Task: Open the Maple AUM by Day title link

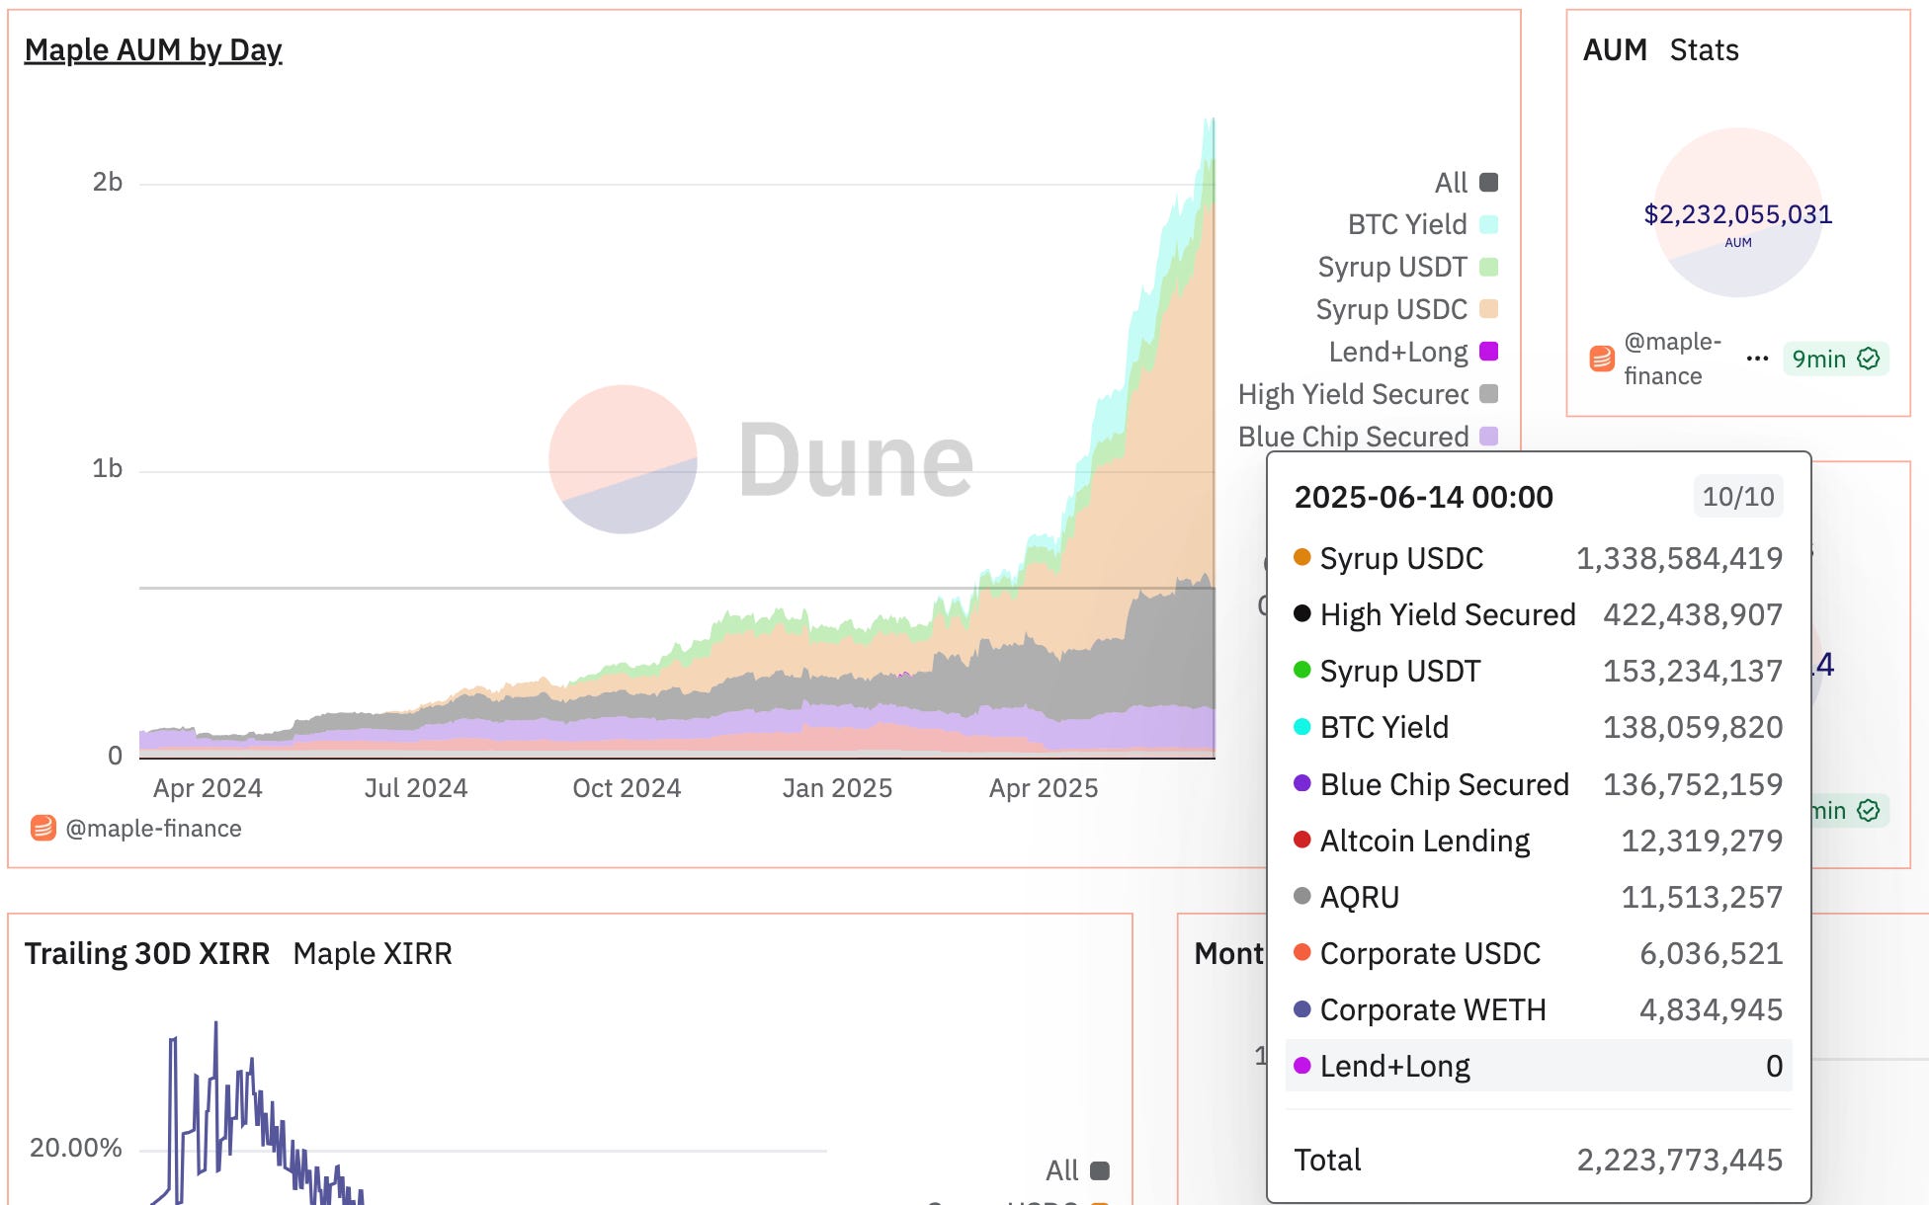Action: (x=153, y=49)
